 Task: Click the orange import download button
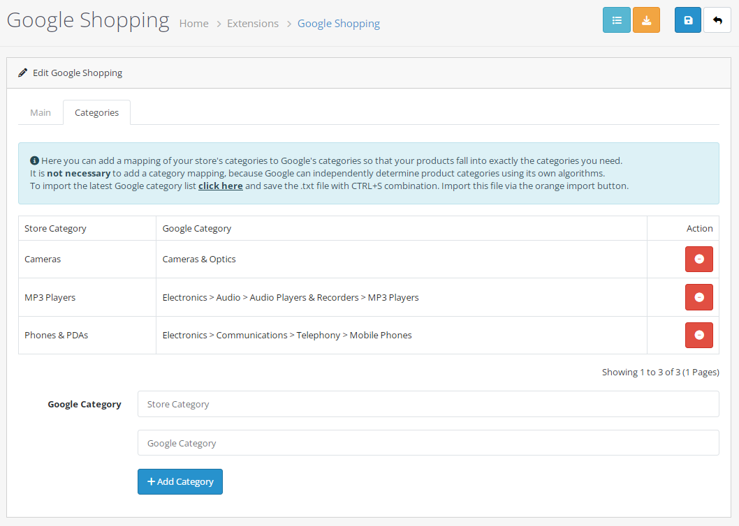[646, 20]
